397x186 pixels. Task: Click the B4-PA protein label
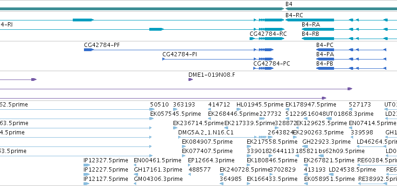pos(325,54)
